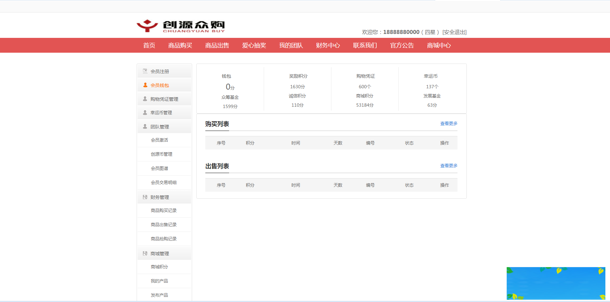Select 会员激活 in the sidebar
This screenshot has width=610, height=302.
(x=159, y=140)
